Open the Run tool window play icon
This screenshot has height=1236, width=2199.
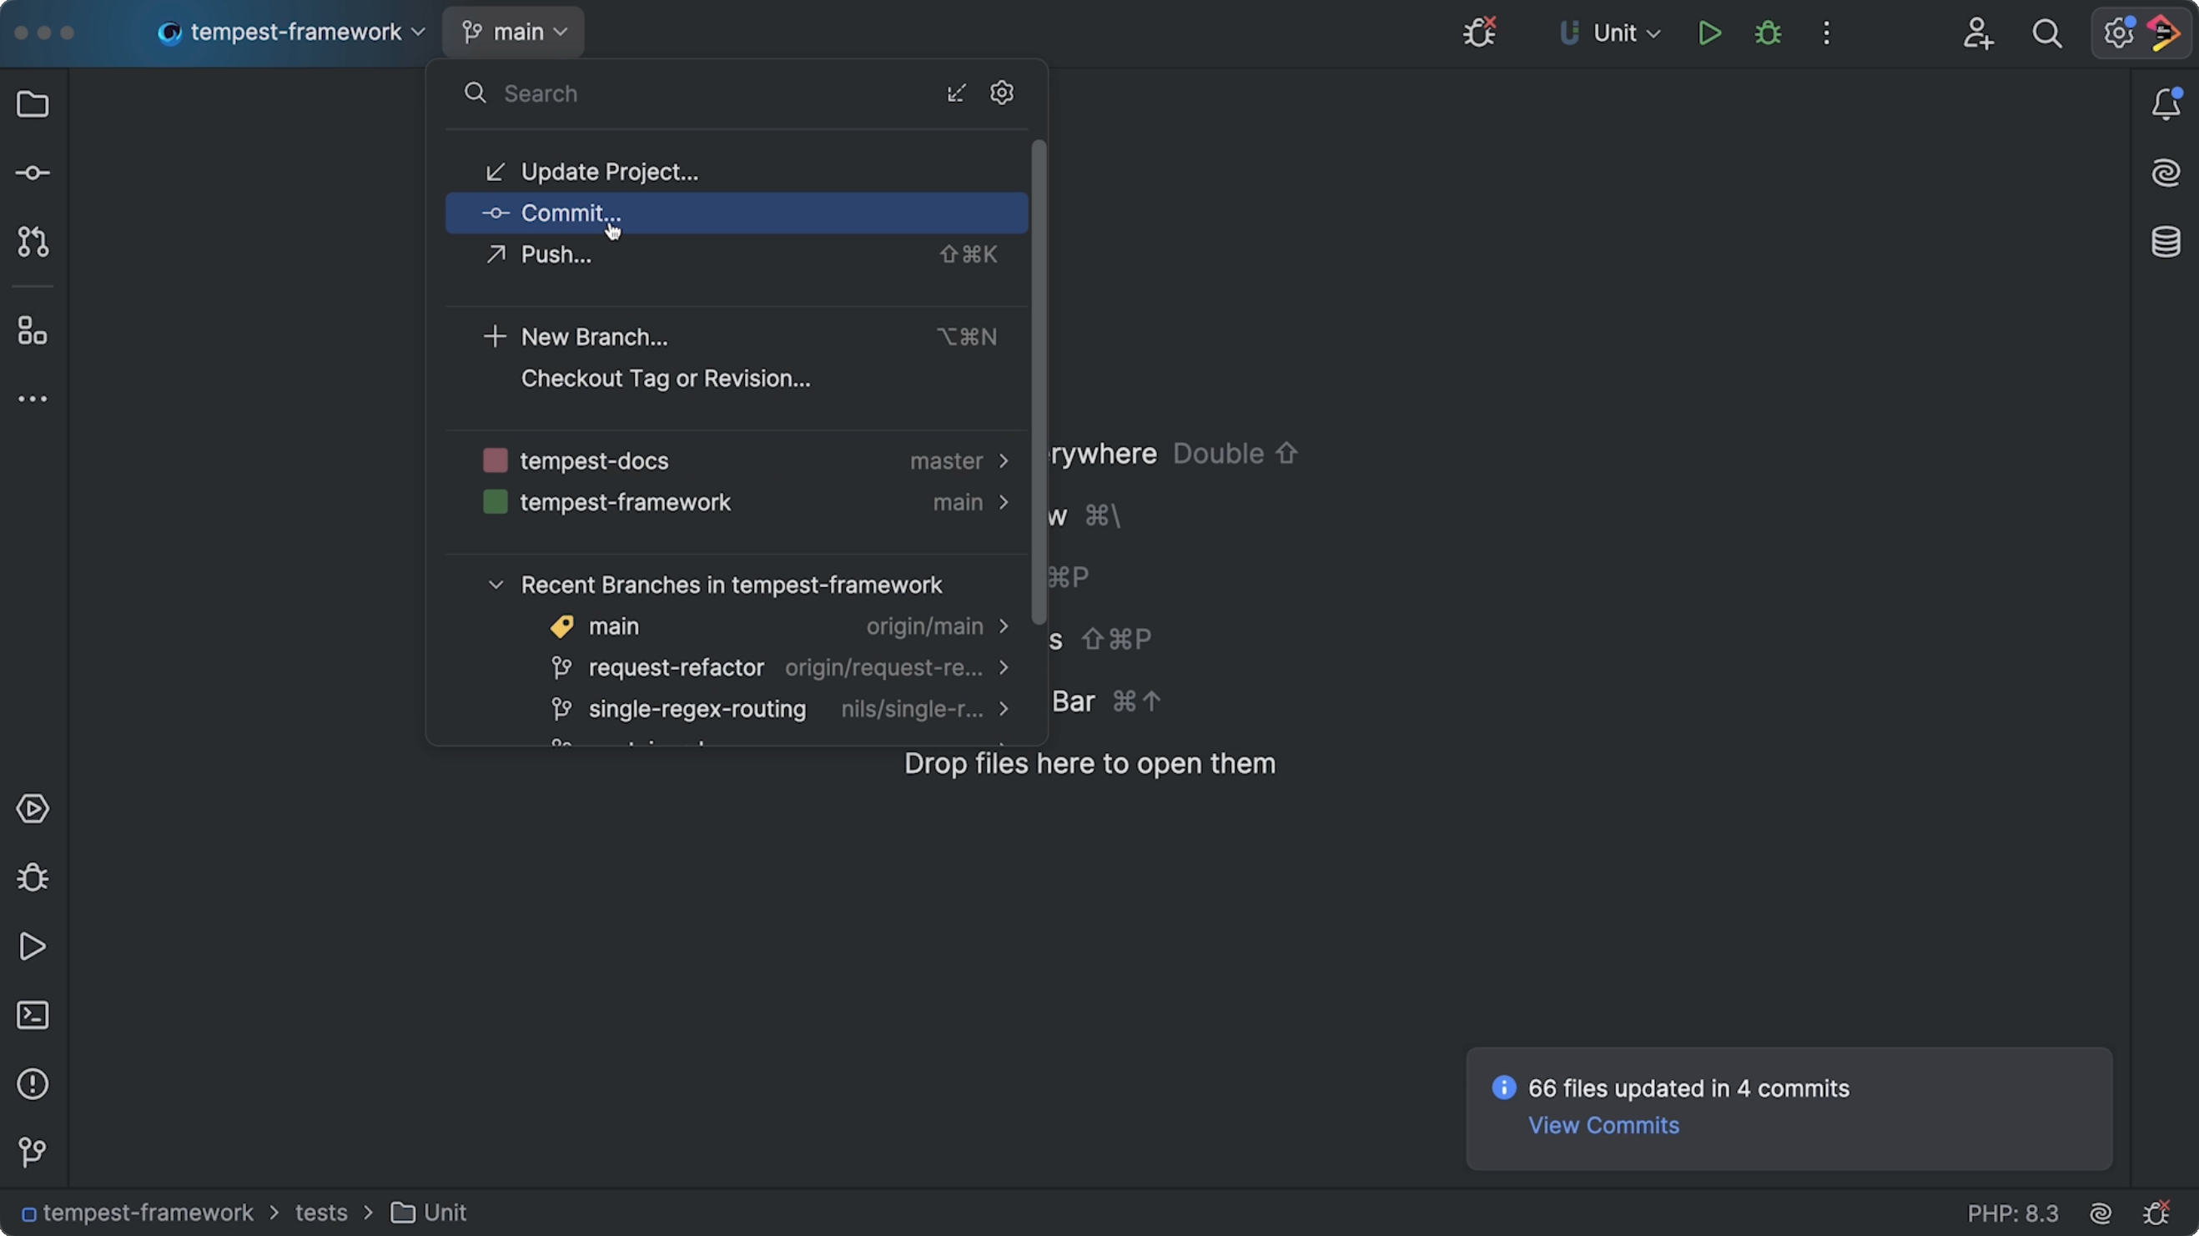pyautogui.click(x=33, y=947)
